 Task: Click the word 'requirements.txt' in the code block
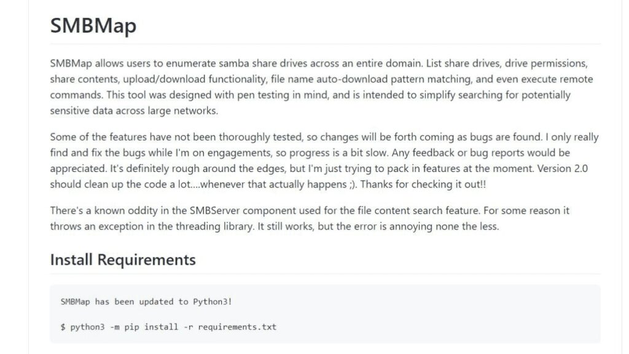coord(237,327)
